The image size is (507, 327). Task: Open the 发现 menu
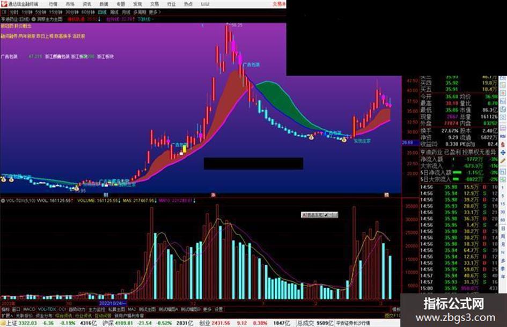[137, 4]
